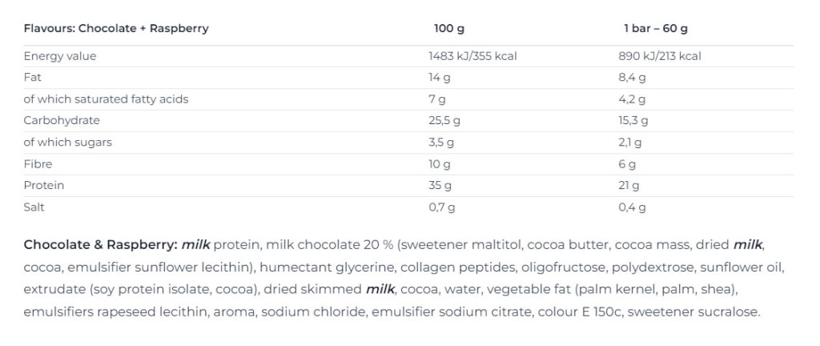Click the bold "Chocolate & Raspberry:" ingredients heading
Viewport: 820px width, 346px height.
[x=101, y=244]
